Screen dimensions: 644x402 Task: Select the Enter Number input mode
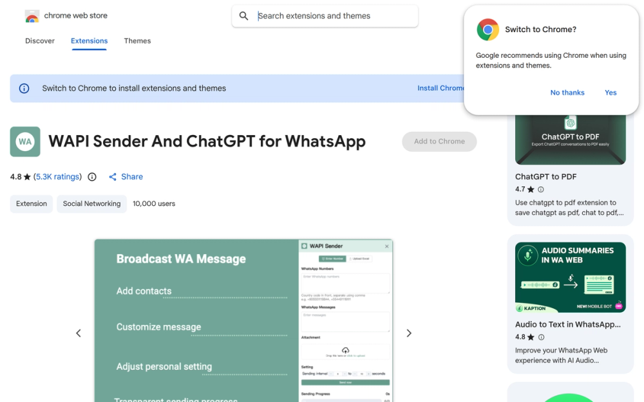pyautogui.click(x=332, y=257)
